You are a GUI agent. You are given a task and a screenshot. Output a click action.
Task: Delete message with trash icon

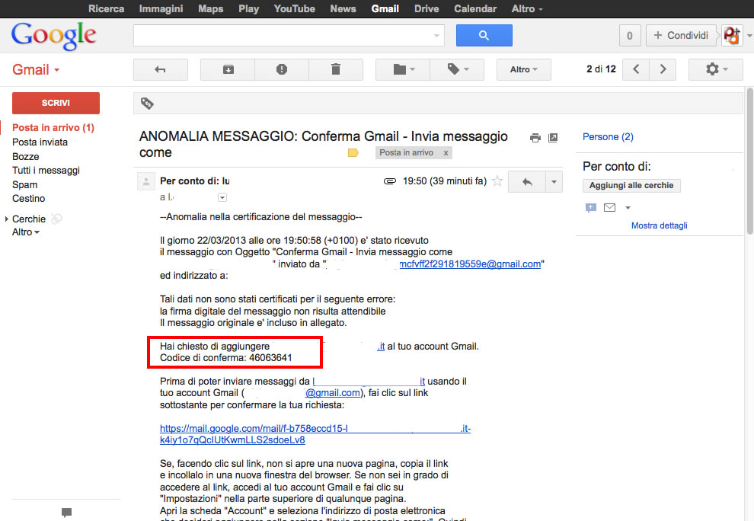click(335, 69)
